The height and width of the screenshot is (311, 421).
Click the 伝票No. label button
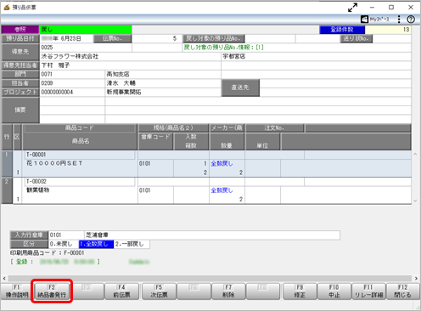tap(113, 38)
